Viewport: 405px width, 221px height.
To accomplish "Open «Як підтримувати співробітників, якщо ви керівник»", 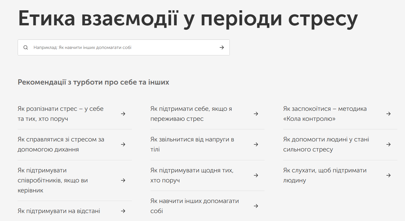I will [52, 180].
